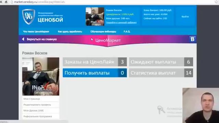
Task: Click the Выйти logout button
Action: coord(185,17)
